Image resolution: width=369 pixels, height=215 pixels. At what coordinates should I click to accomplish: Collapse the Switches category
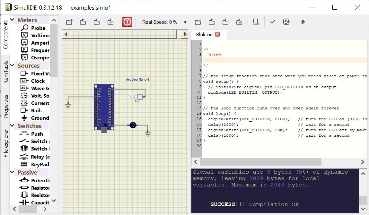coord(13,125)
